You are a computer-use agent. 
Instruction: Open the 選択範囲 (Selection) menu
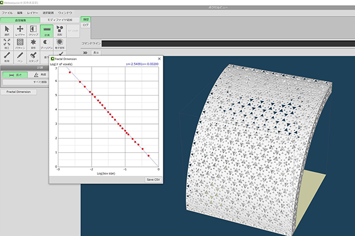(x=49, y=13)
